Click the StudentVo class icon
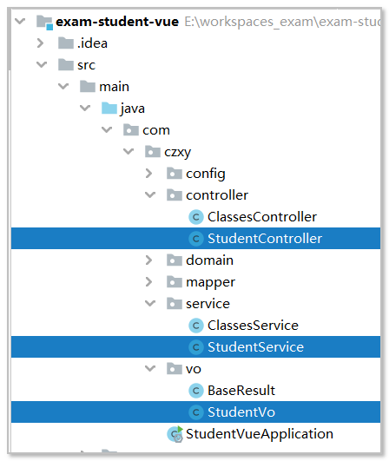 [x=196, y=412]
